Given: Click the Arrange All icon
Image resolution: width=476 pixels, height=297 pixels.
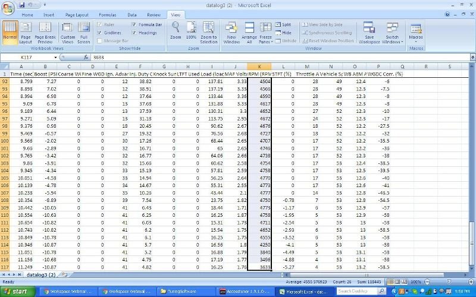Looking at the screenshot, I should click(249, 31).
